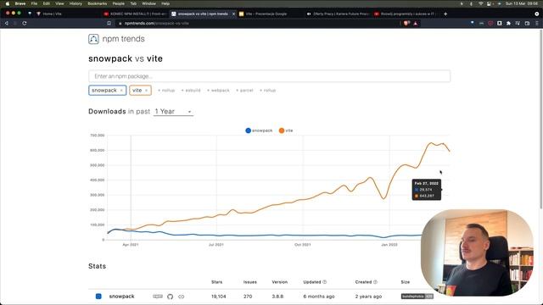This screenshot has height=305, width=543.
Task: Close the snowpack vs vite tab
Action: 233,14
